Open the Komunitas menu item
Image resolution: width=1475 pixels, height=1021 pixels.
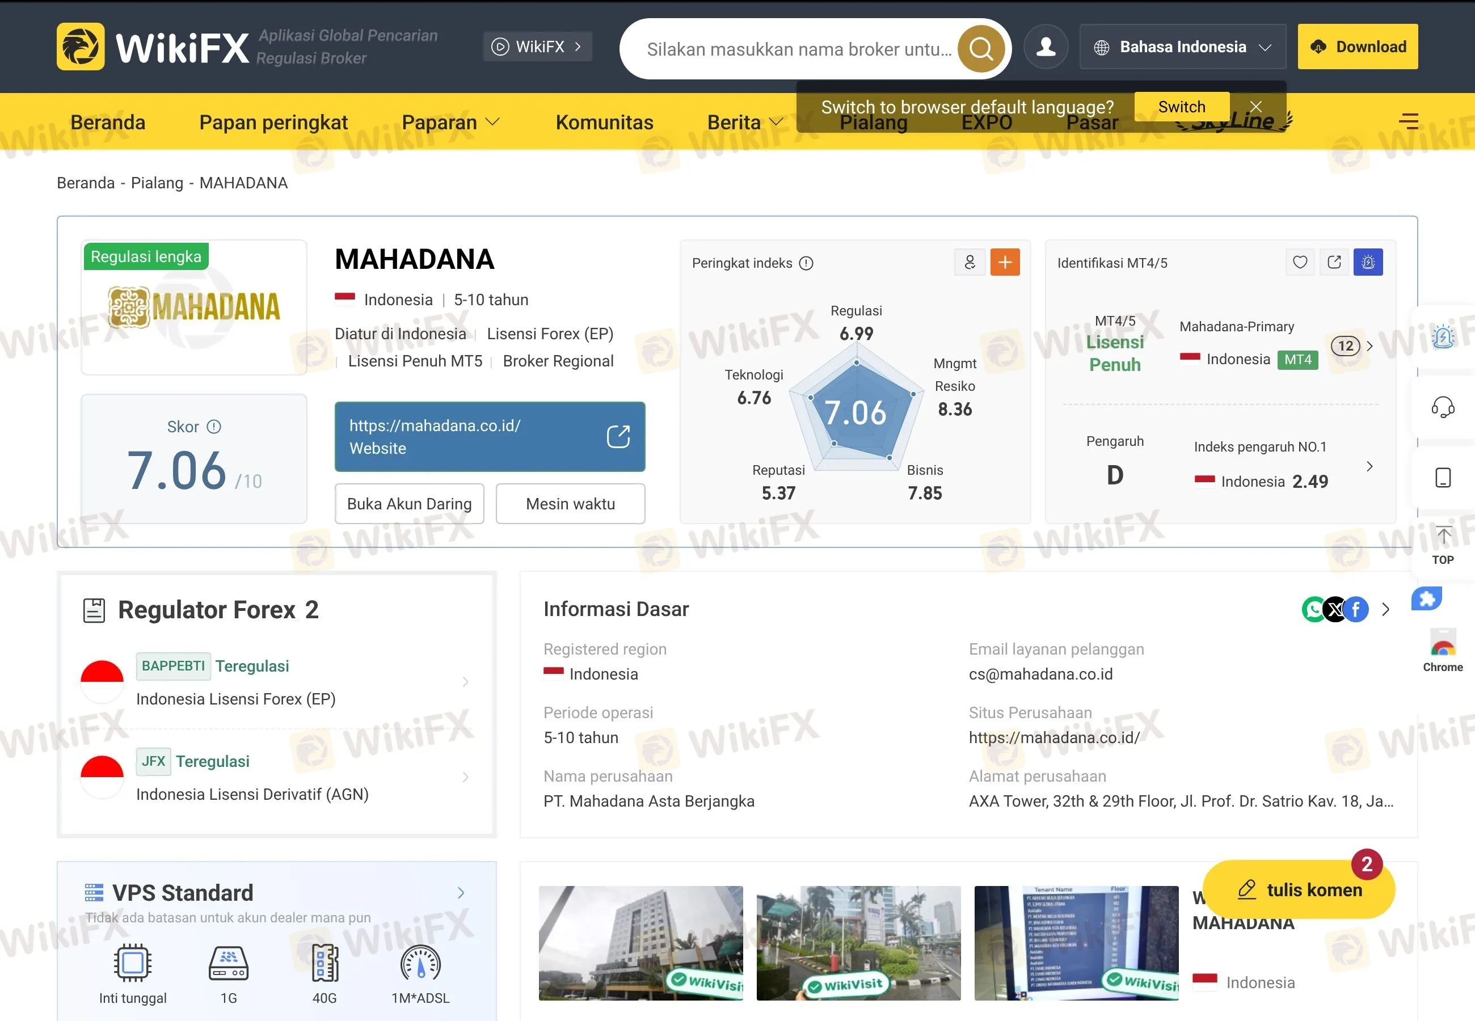pyautogui.click(x=604, y=122)
